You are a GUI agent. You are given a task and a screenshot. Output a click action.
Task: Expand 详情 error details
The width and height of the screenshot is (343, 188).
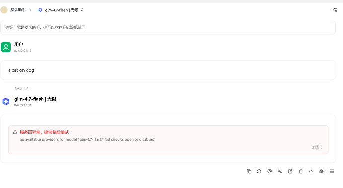pyautogui.click(x=317, y=148)
